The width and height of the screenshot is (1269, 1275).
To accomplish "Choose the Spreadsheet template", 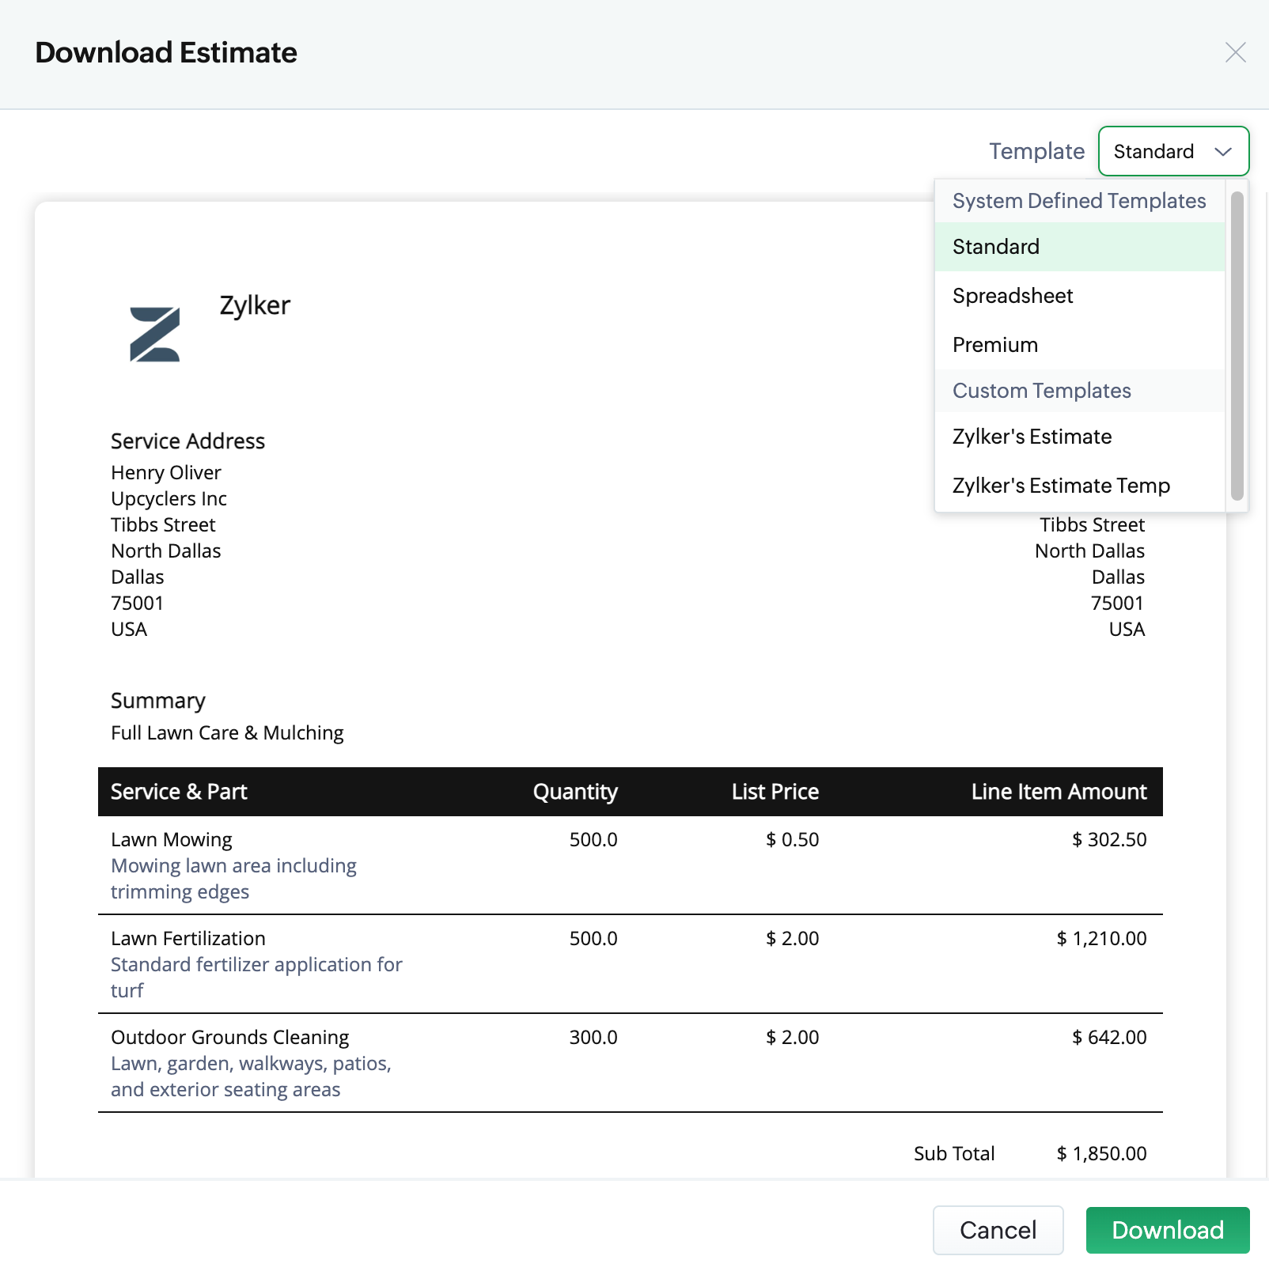I will pos(1013,296).
